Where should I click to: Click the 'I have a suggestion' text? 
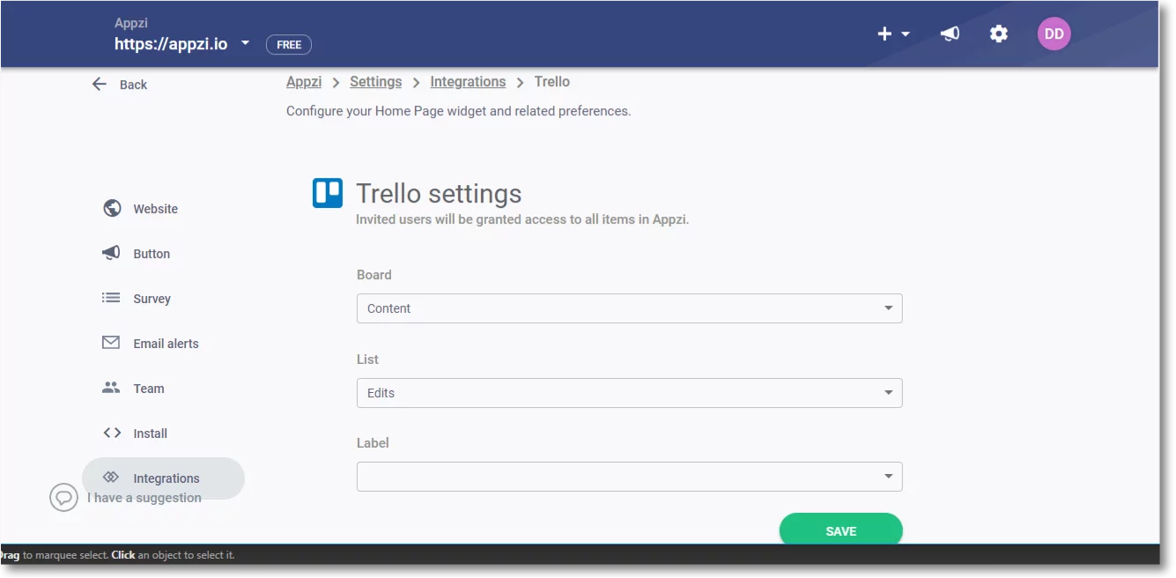coord(144,498)
